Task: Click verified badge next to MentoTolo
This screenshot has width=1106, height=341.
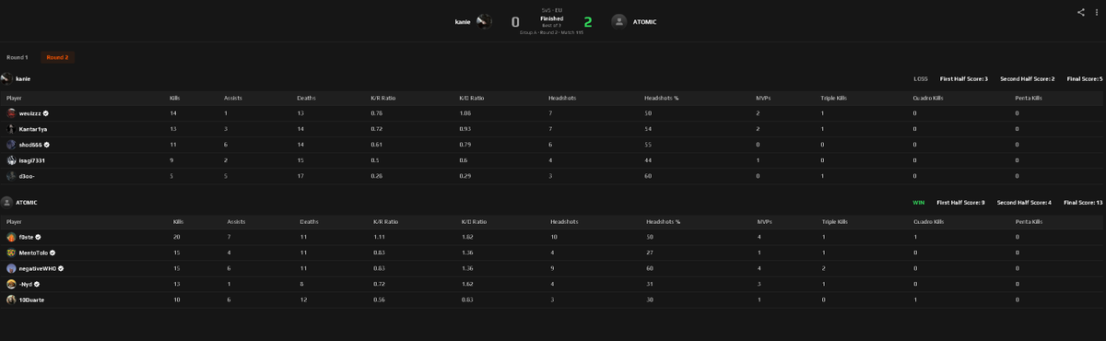Action: click(x=53, y=253)
